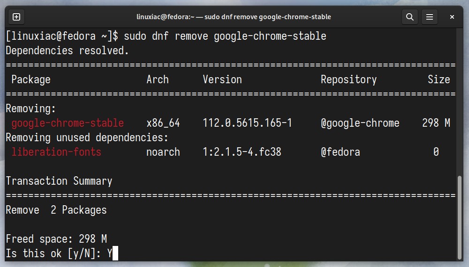The height and width of the screenshot is (267, 469).
Task: Click the x86_64 architecture value
Action: (163, 123)
